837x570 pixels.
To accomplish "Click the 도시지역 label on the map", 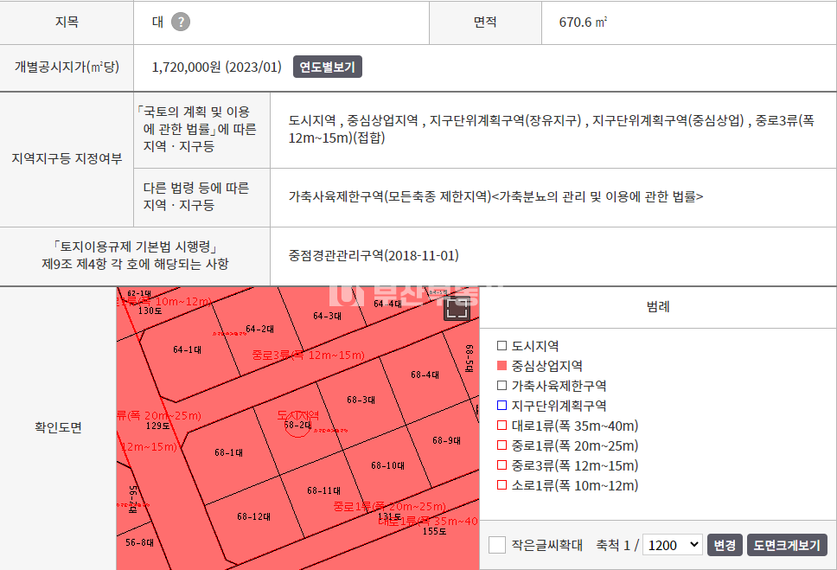I will [297, 415].
